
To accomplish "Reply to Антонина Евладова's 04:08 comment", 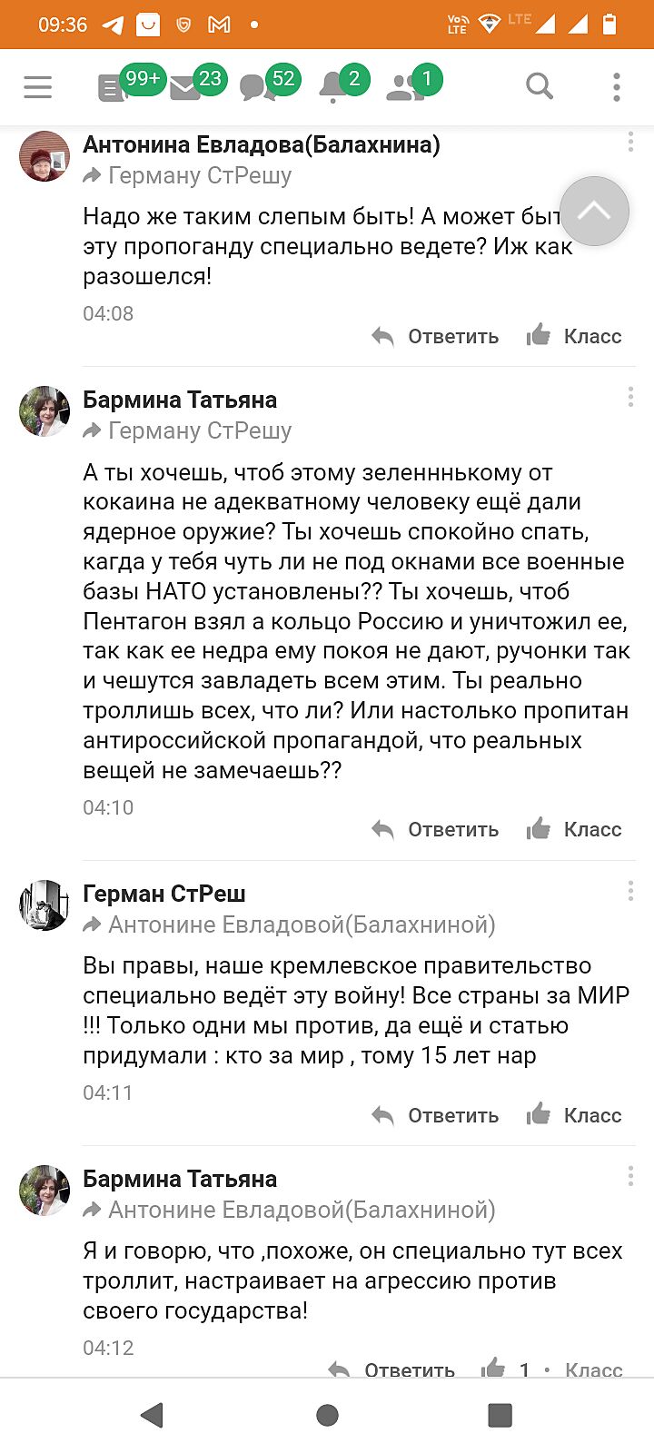I will point(436,337).
